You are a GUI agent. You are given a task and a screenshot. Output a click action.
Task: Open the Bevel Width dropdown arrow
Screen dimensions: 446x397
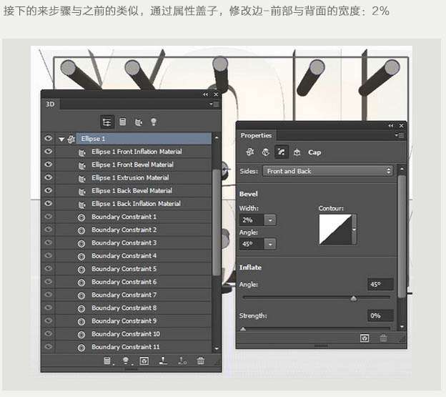click(x=270, y=220)
